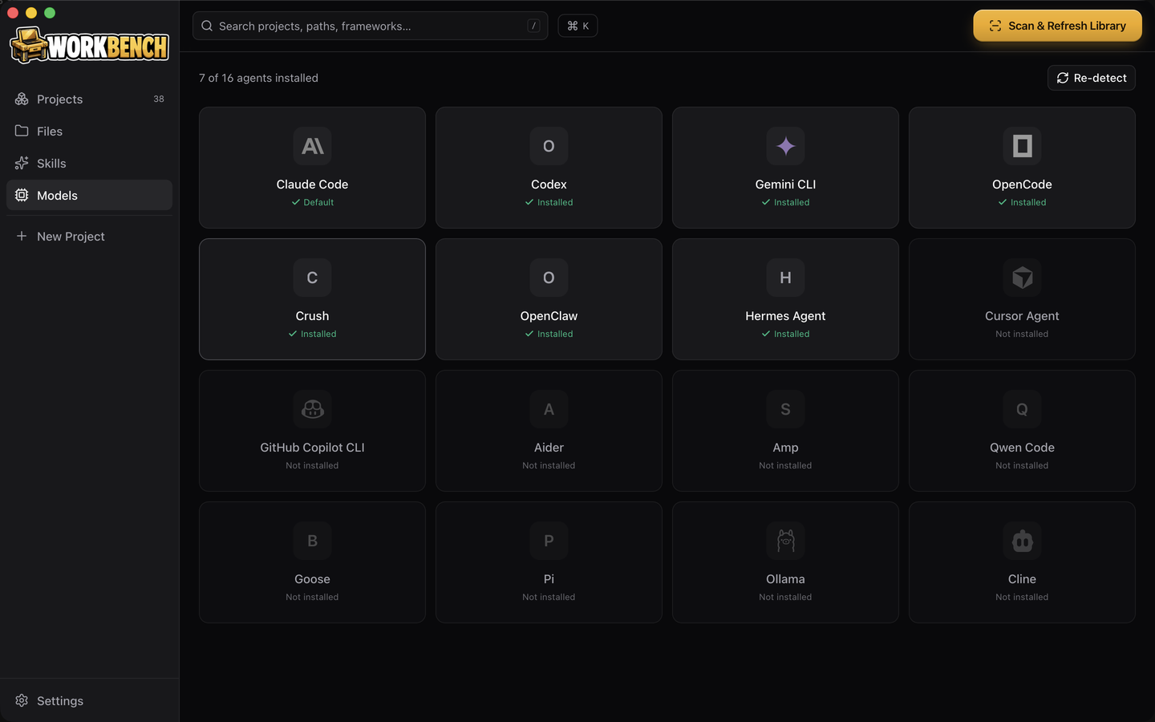Click the OpenClaw agent letter icon
Image resolution: width=1155 pixels, height=722 pixels.
549,278
